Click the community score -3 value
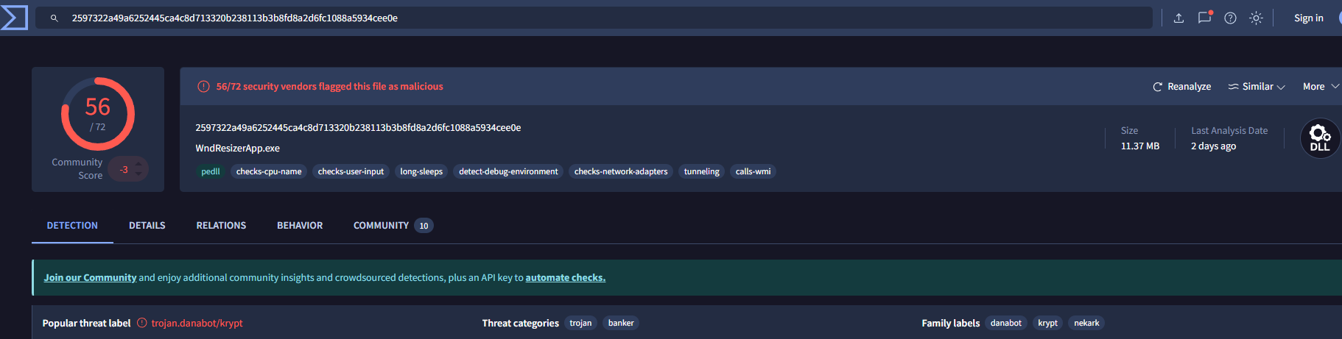1342x339 pixels. coord(124,170)
